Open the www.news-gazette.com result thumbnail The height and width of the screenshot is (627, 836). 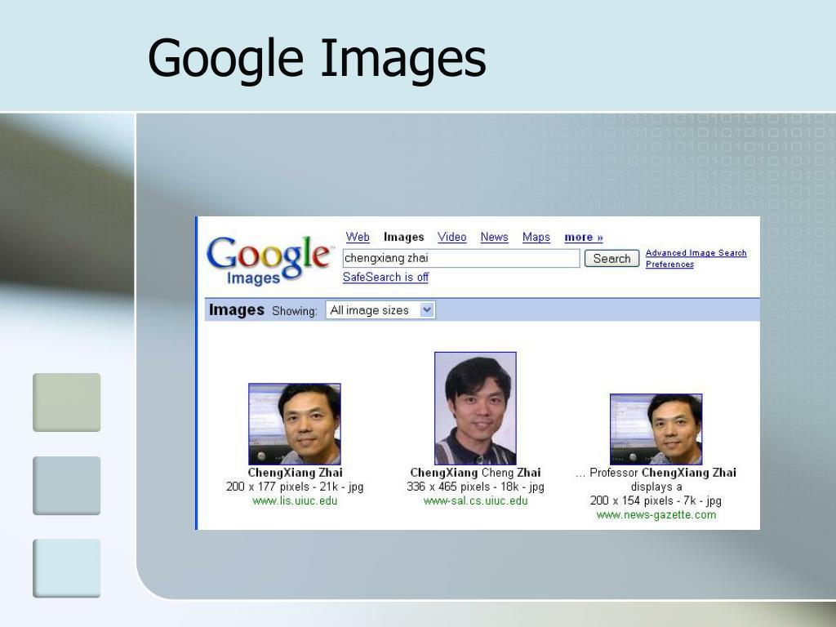click(656, 429)
